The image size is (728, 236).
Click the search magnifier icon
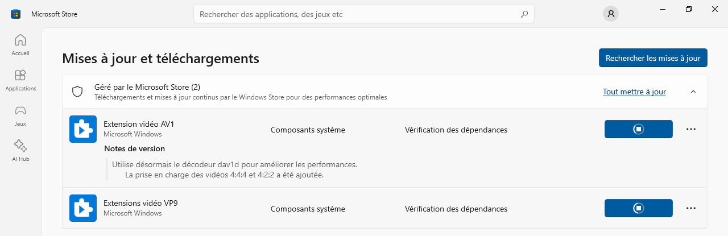[524, 14]
